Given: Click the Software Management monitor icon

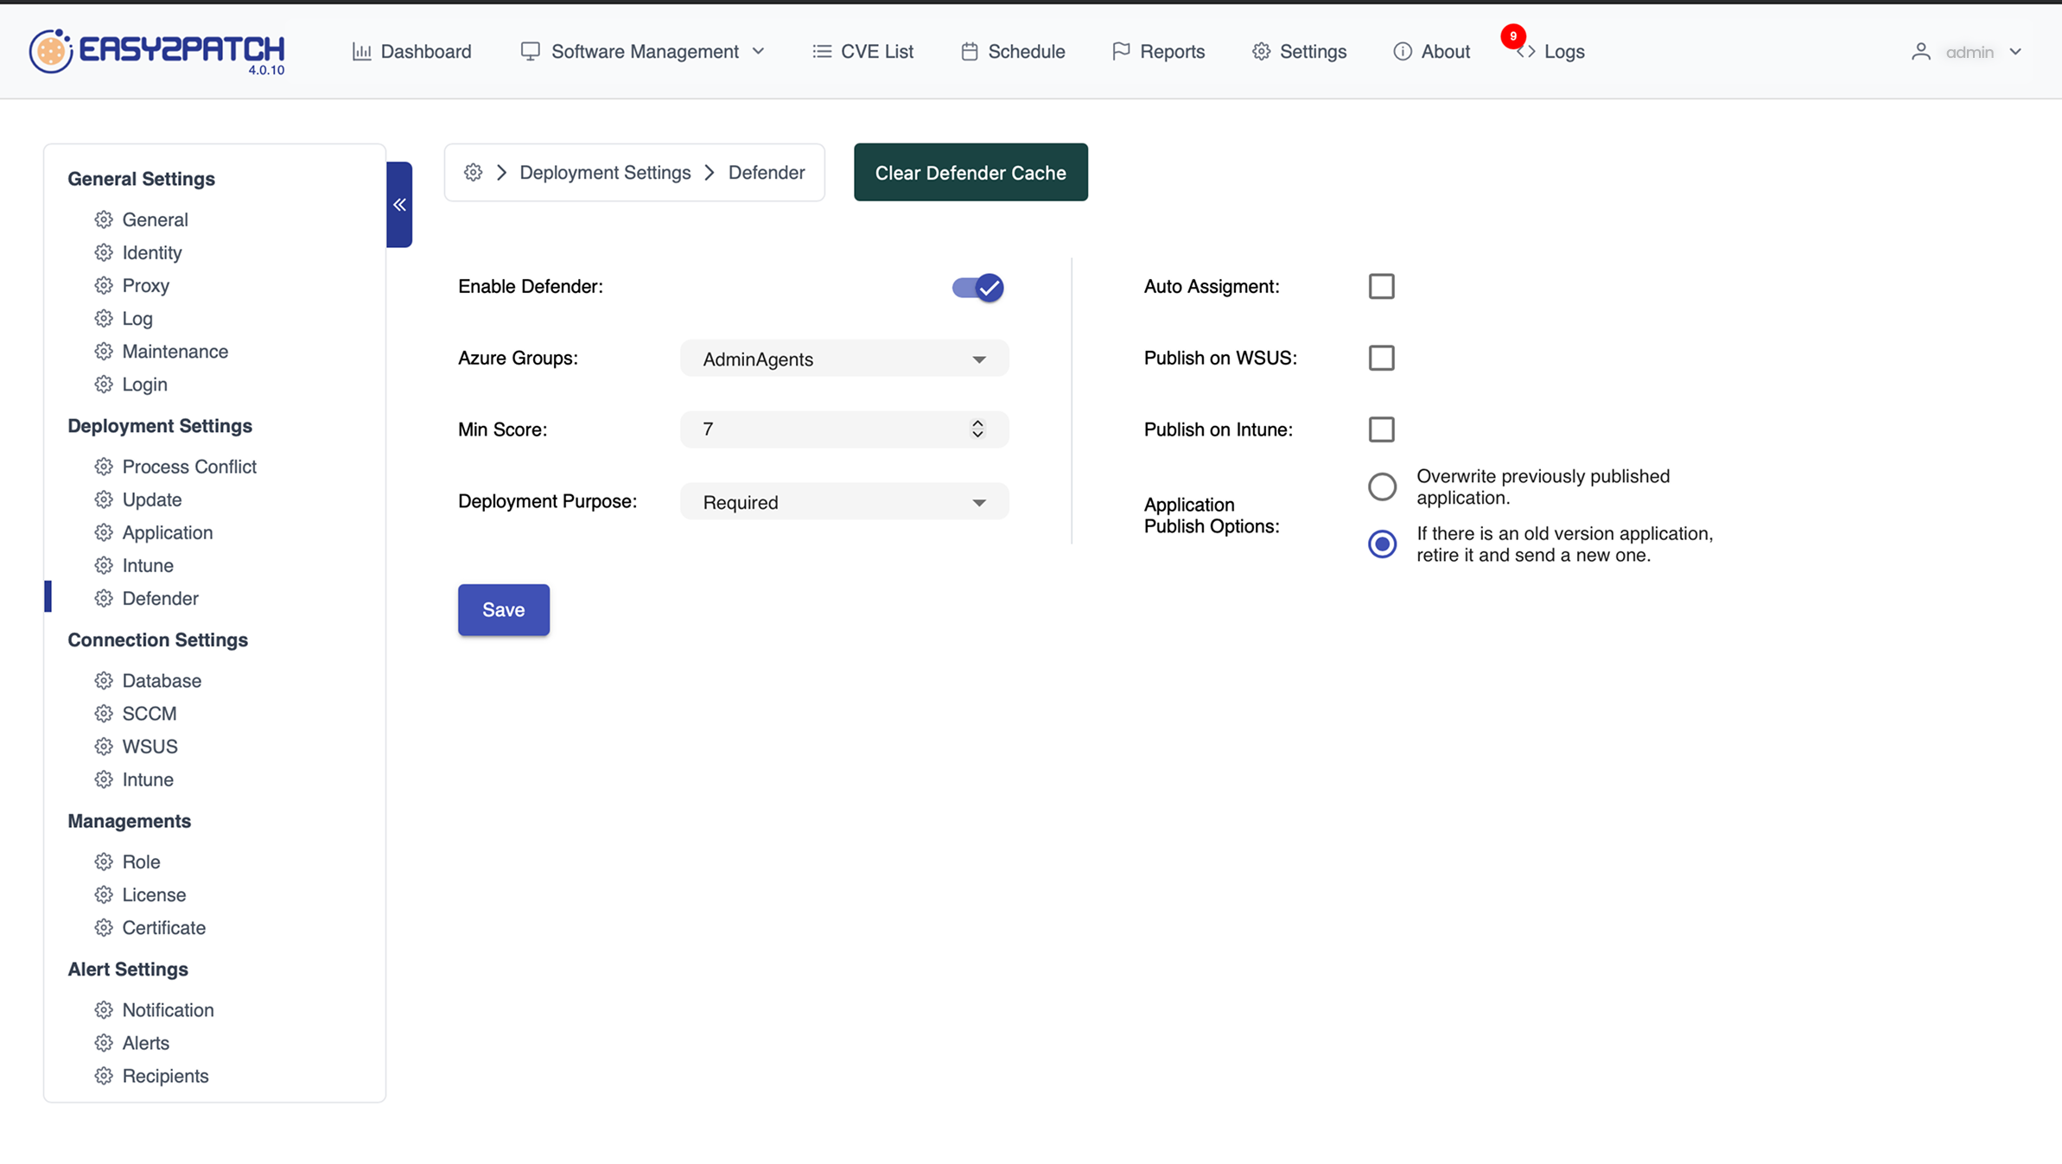Looking at the screenshot, I should 531,52.
